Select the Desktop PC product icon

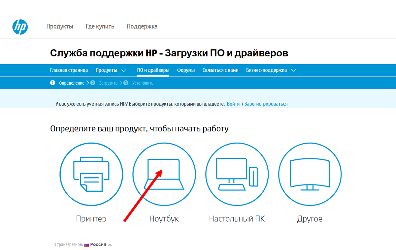coord(237,175)
